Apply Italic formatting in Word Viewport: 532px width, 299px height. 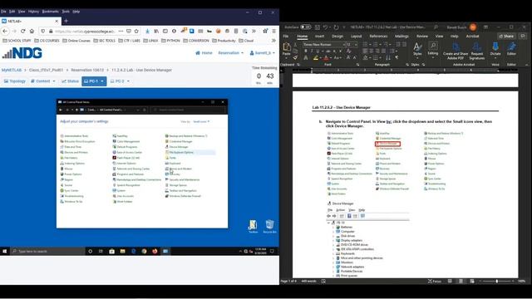click(x=312, y=51)
